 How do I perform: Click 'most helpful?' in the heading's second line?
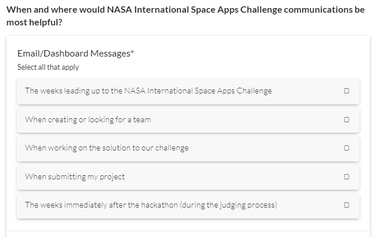34,23
